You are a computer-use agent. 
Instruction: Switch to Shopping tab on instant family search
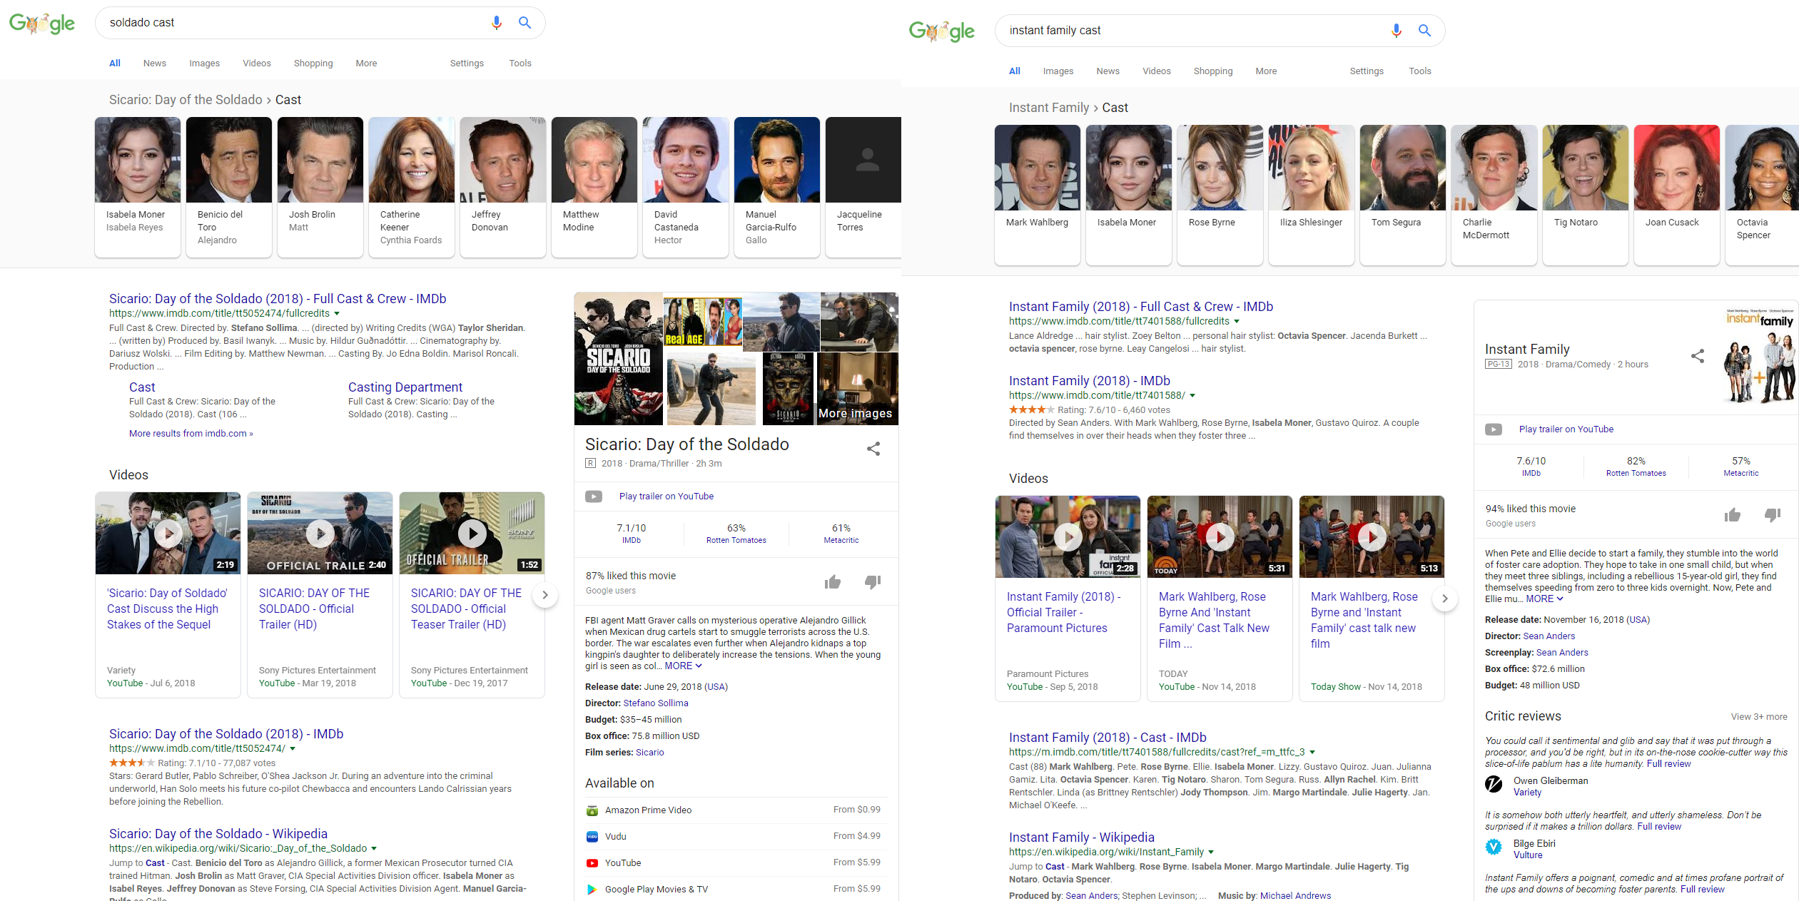(1213, 71)
